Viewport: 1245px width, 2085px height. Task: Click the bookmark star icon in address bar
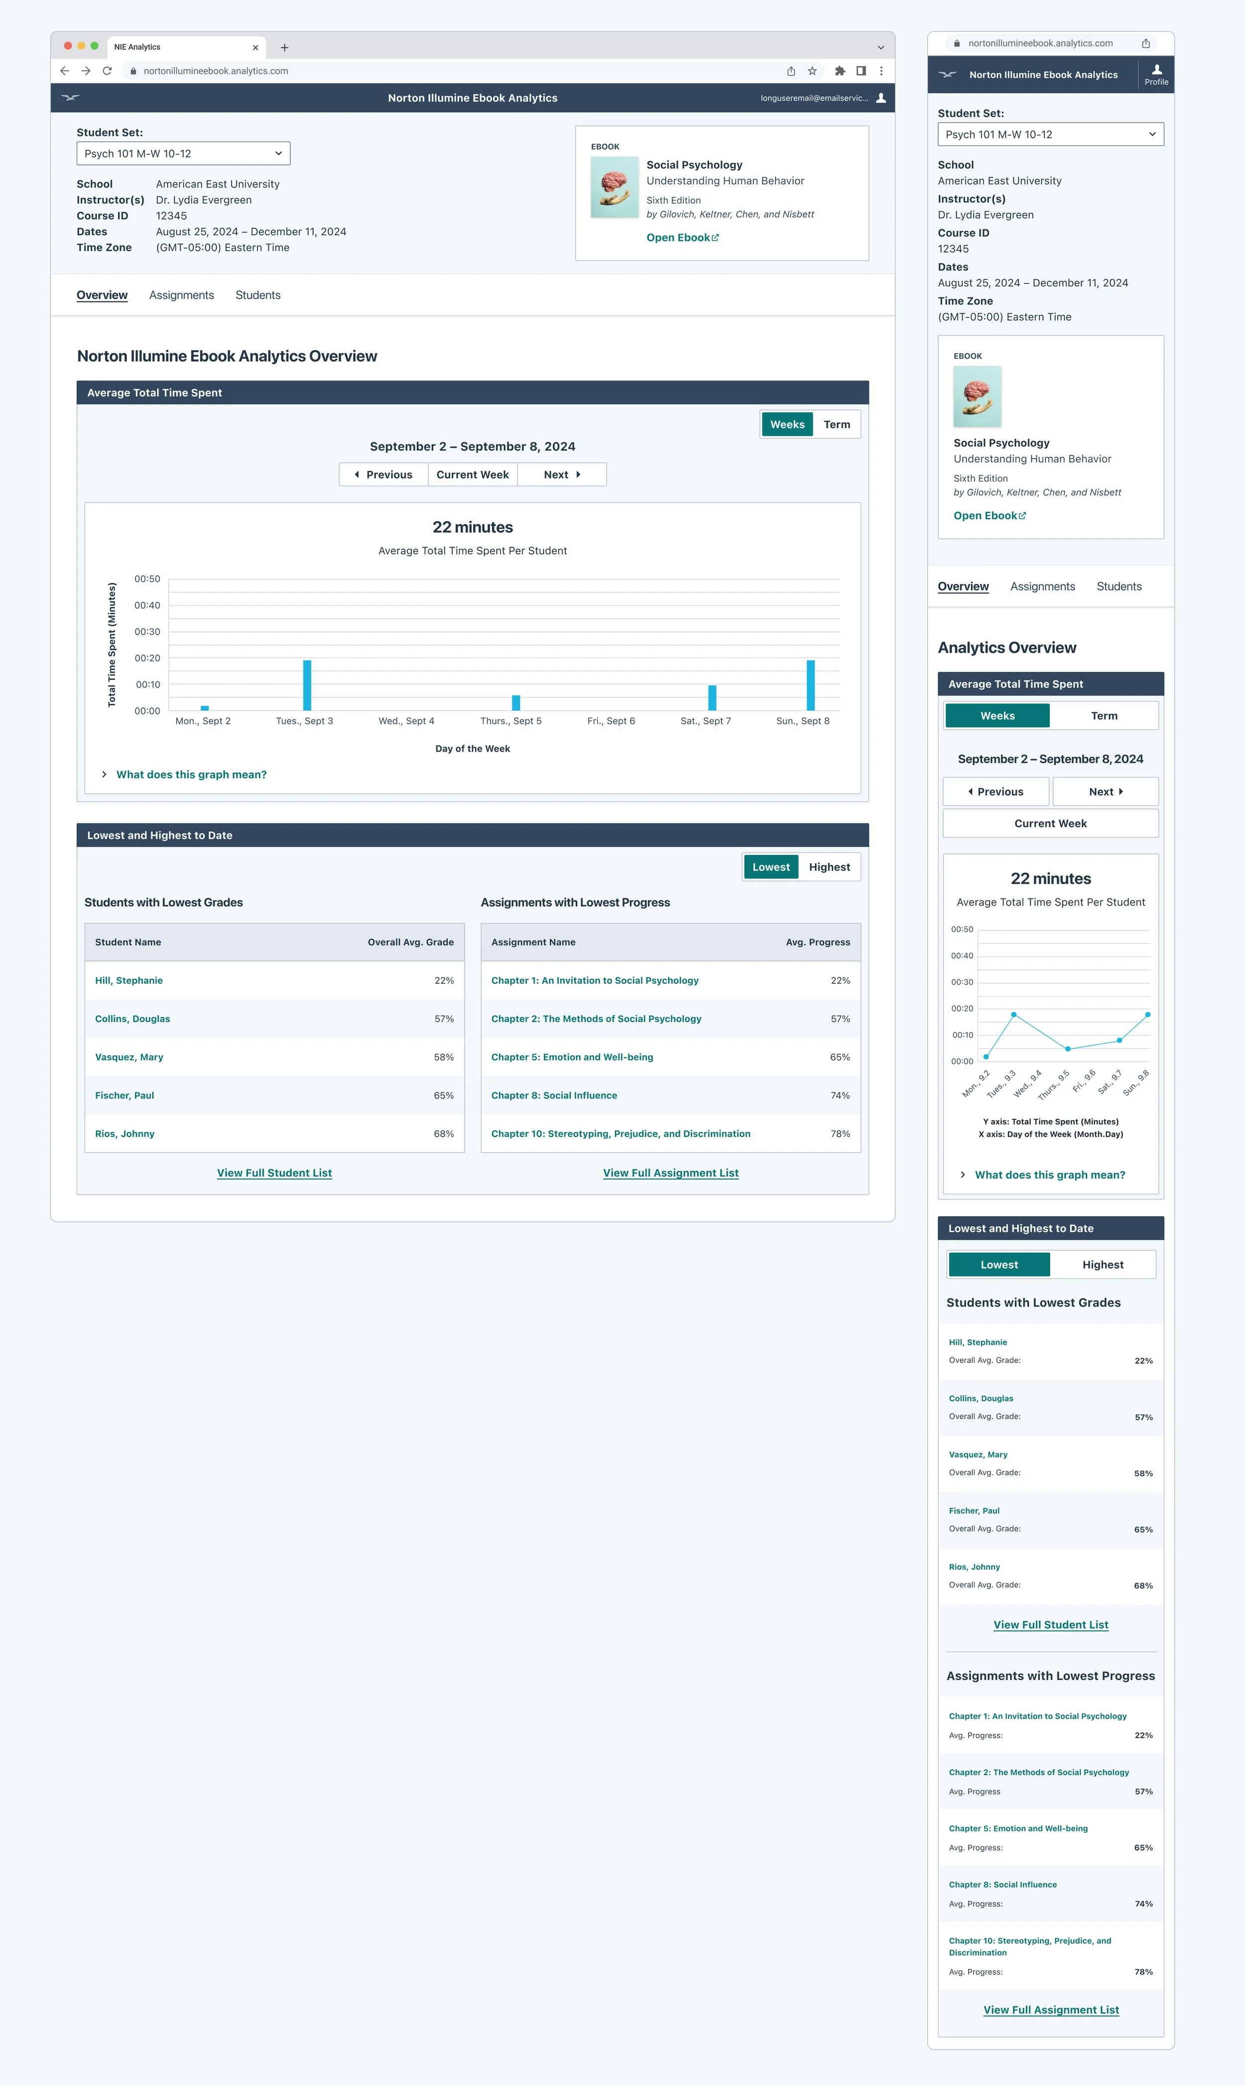tap(812, 71)
